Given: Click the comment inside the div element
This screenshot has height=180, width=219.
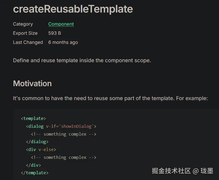Looking at the screenshot, I should [x=64, y=157].
